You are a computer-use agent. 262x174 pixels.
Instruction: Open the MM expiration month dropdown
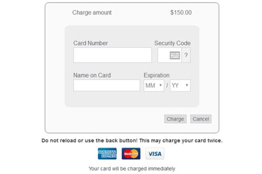[x=154, y=85]
